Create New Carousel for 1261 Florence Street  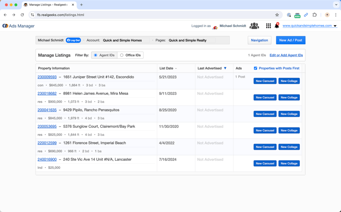tap(265, 147)
